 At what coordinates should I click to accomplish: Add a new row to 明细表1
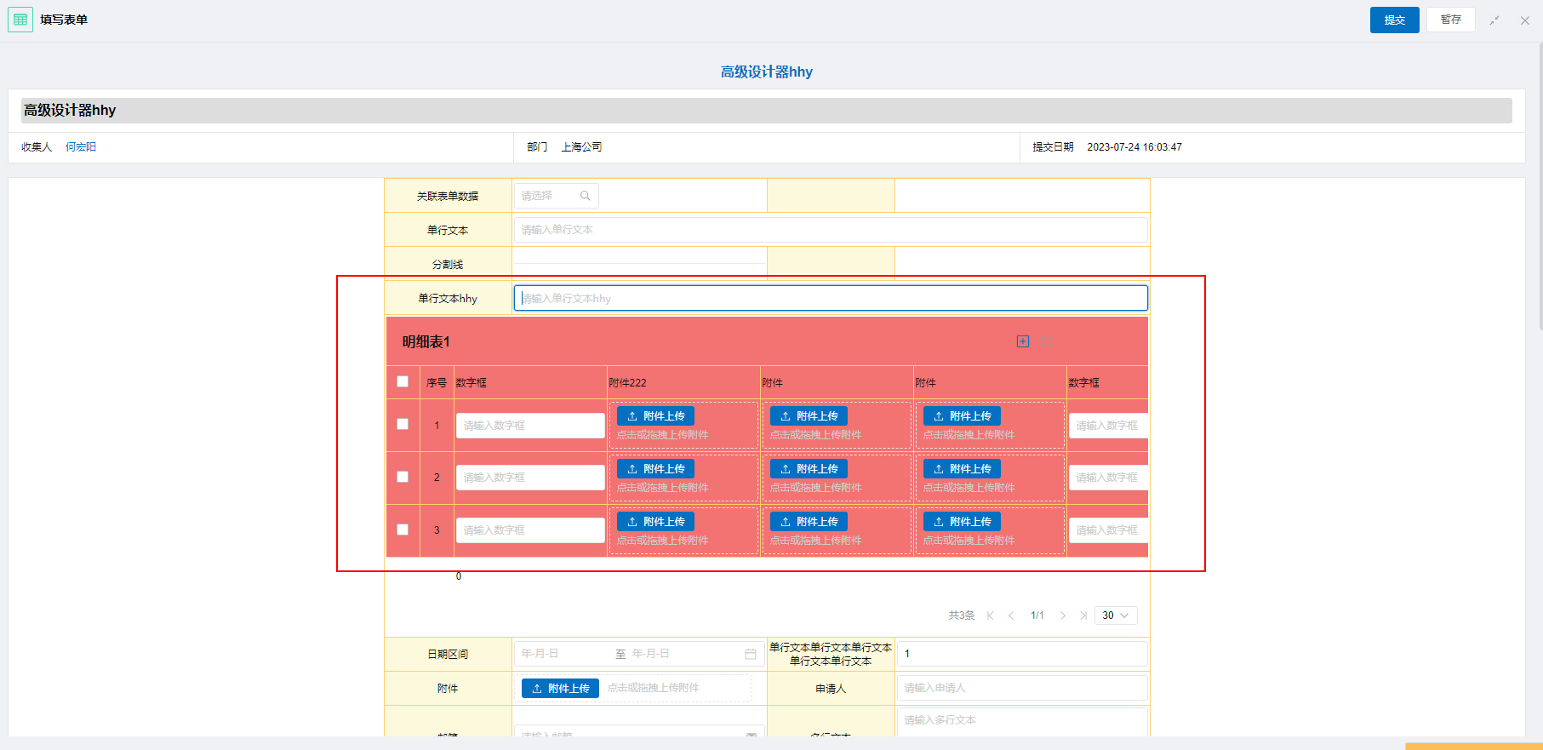click(x=1023, y=341)
